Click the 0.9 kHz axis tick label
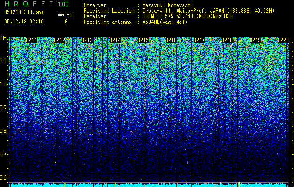This screenshot has height=187, width=294. (4, 108)
